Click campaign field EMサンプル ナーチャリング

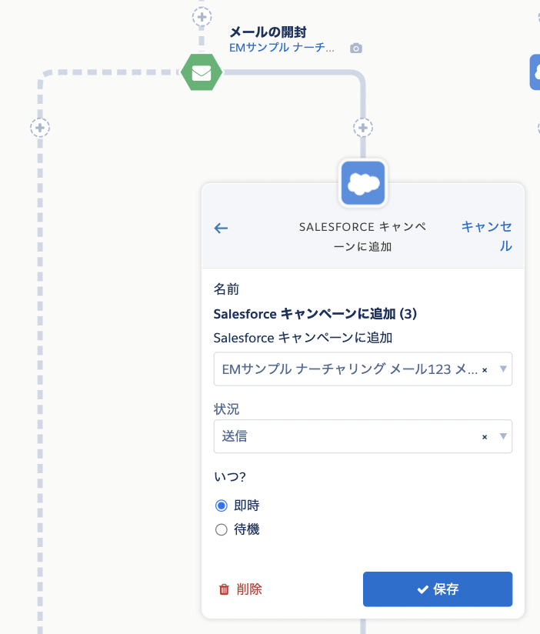point(363,369)
